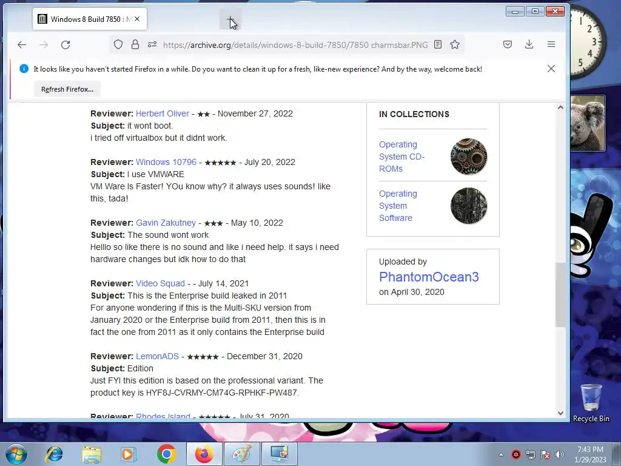Viewport: 621px width, 466px height.
Task: Click the site security padlock icon
Action: (x=135, y=45)
